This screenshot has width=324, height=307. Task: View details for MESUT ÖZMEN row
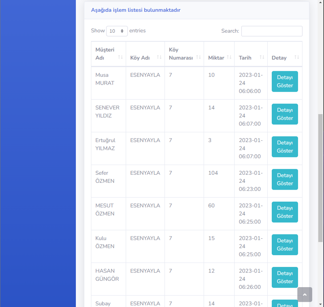[x=284, y=212]
